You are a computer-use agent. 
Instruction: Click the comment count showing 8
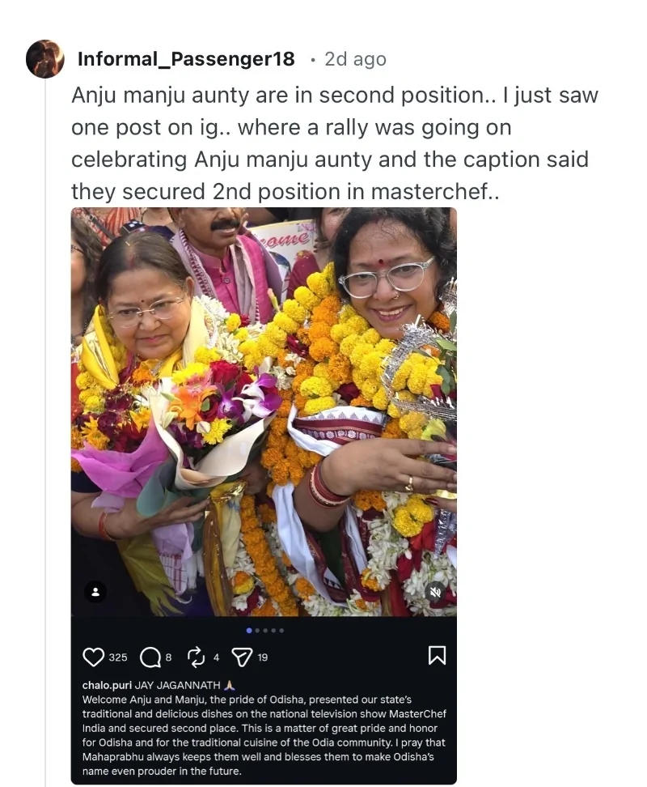tap(168, 657)
